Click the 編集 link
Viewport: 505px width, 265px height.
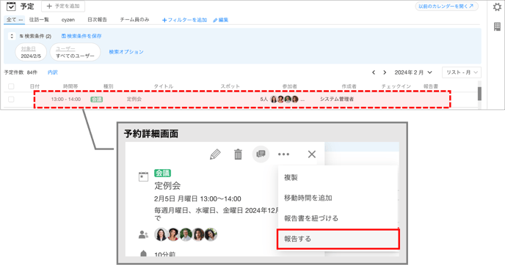point(221,20)
